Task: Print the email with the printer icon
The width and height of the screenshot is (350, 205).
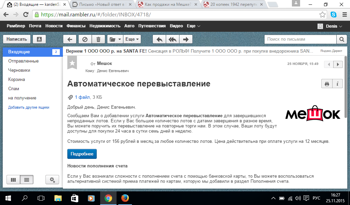Action: pyautogui.click(x=327, y=84)
